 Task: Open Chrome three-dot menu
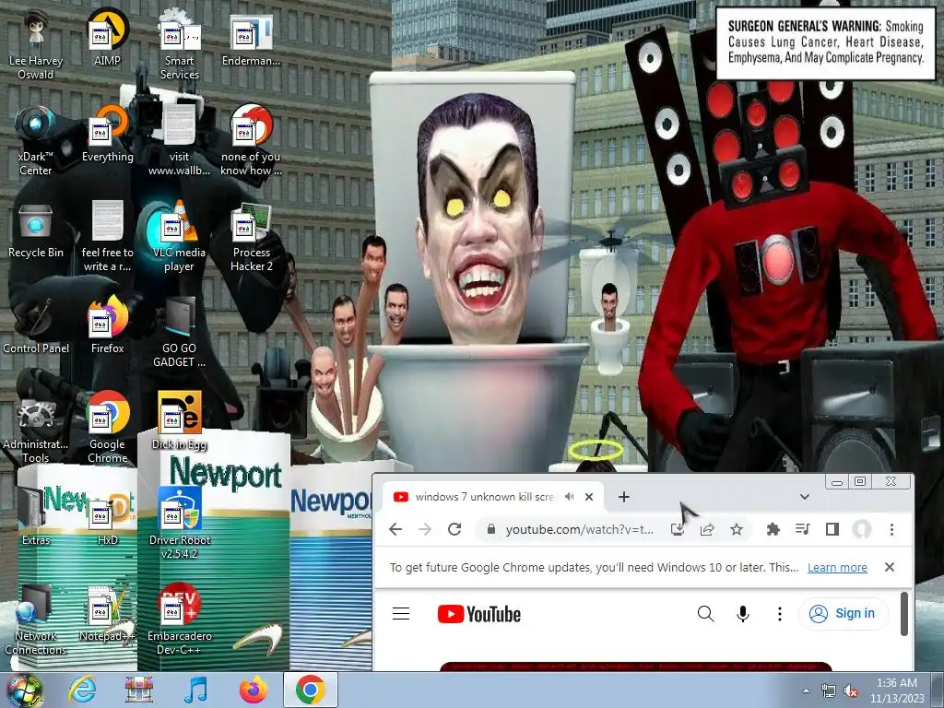[891, 529]
